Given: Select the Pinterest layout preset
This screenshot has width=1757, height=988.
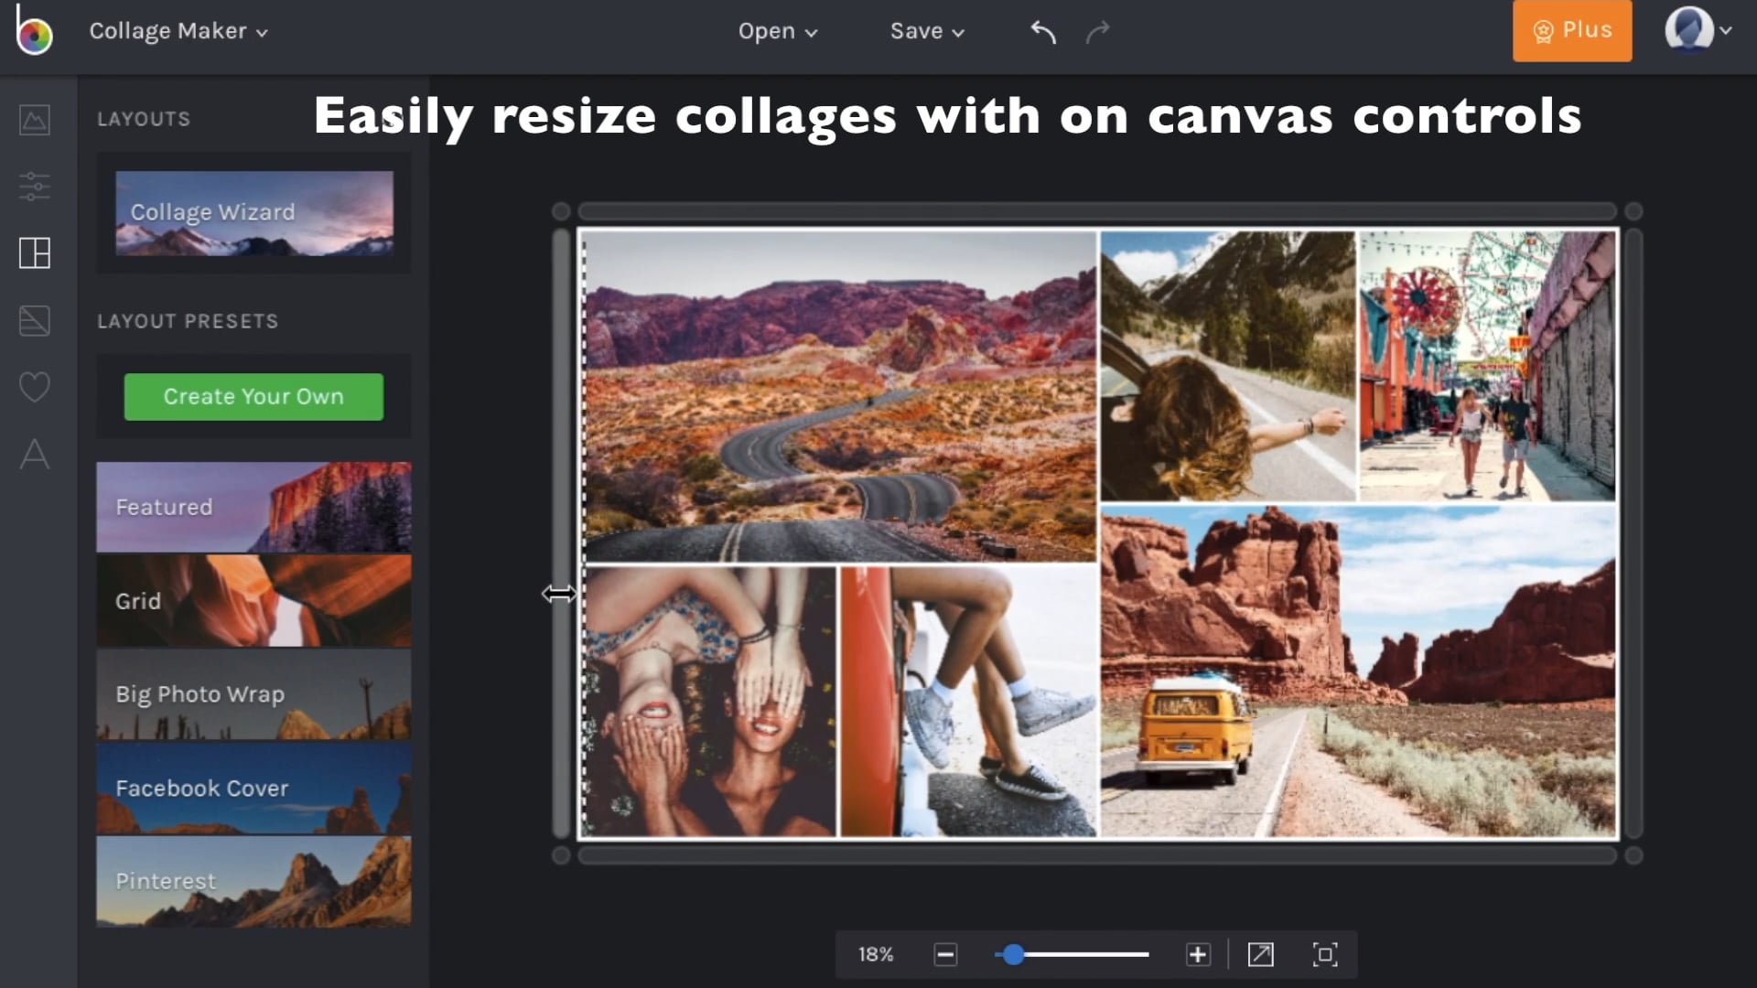Looking at the screenshot, I should pyautogui.click(x=253, y=882).
